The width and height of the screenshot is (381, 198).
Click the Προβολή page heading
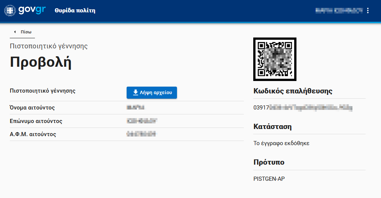(x=41, y=63)
